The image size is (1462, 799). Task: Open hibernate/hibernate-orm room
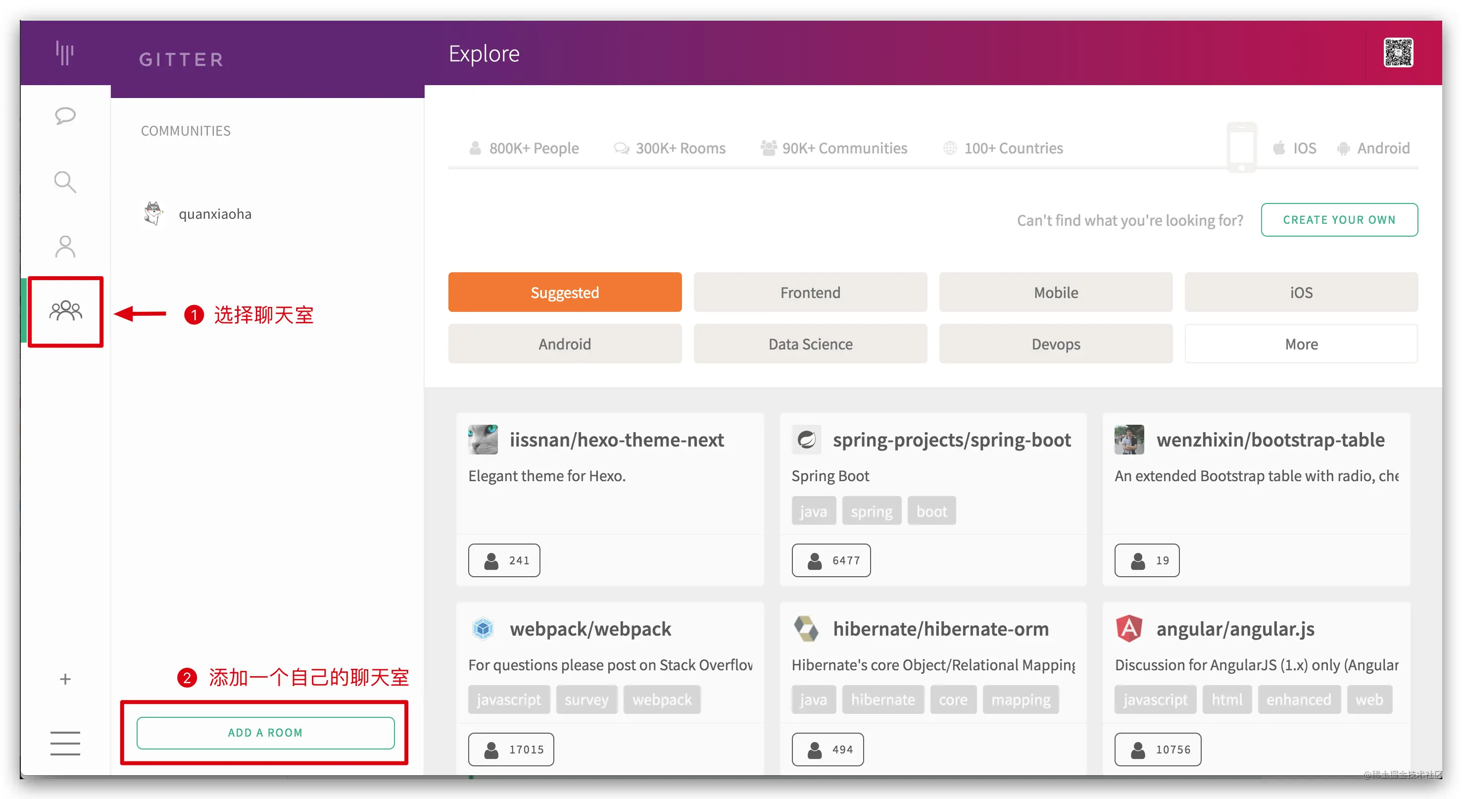[x=940, y=629]
